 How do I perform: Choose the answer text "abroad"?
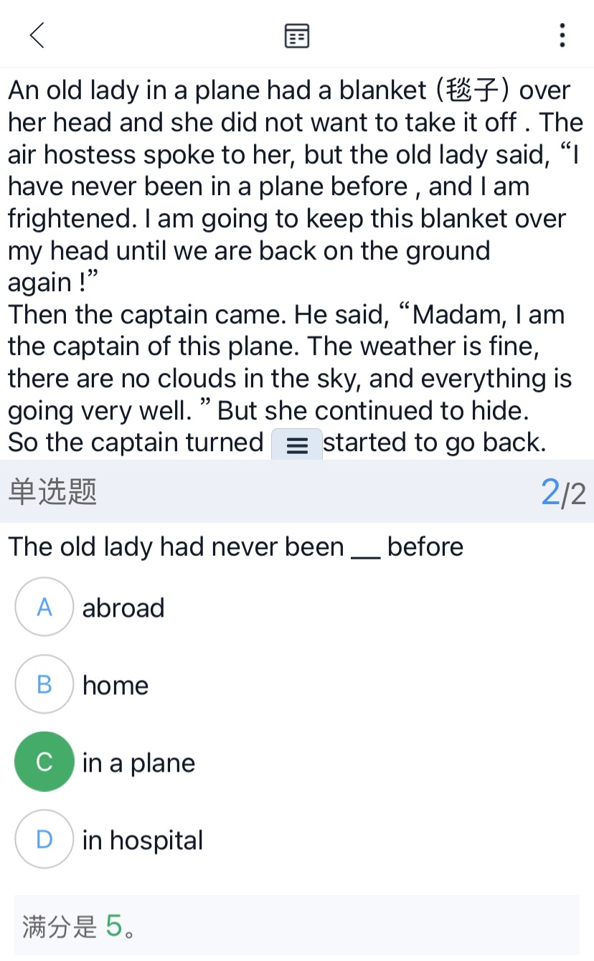[x=123, y=608]
